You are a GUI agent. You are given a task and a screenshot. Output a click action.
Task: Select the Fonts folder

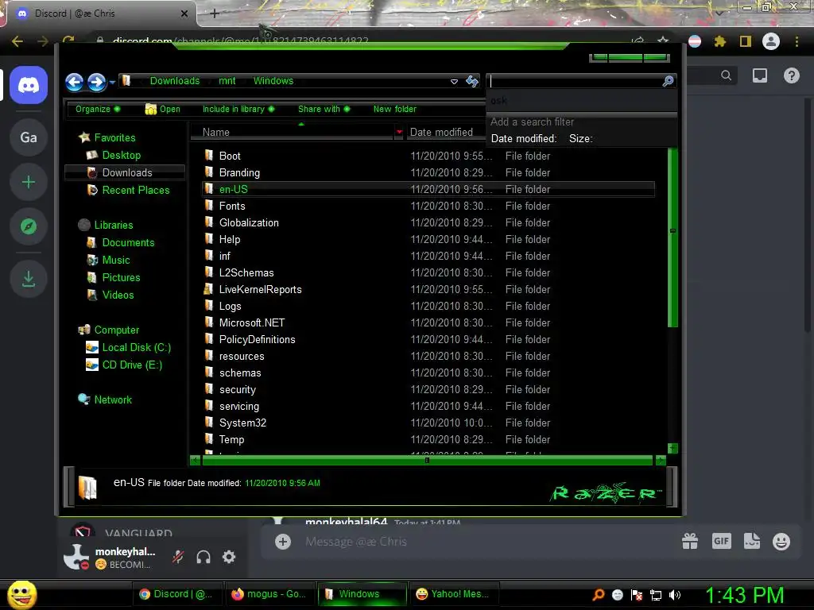pyautogui.click(x=232, y=206)
